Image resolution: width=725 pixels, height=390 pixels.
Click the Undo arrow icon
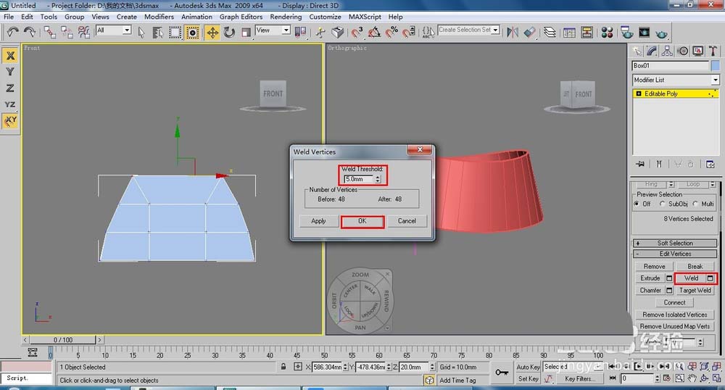pos(12,32)
